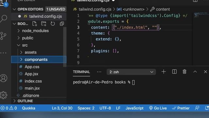The height and width of the screenshot is (118, 209).
Task: Change language mode JavaScript
Action: (134, 108)
